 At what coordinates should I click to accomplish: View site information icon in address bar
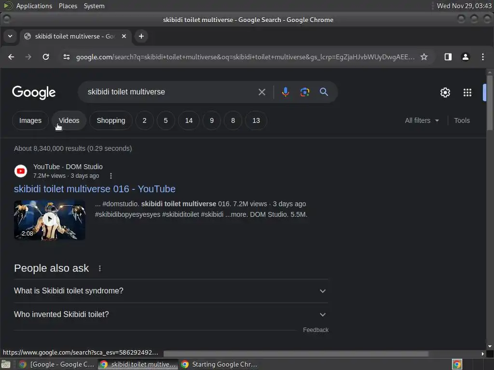pos(67,57)
